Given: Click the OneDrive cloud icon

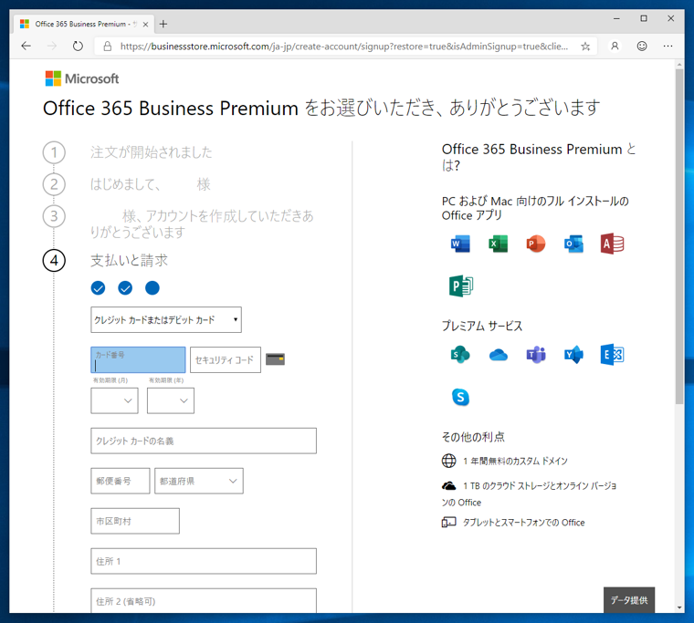Looking at the screenshot, I should point(499,355).
